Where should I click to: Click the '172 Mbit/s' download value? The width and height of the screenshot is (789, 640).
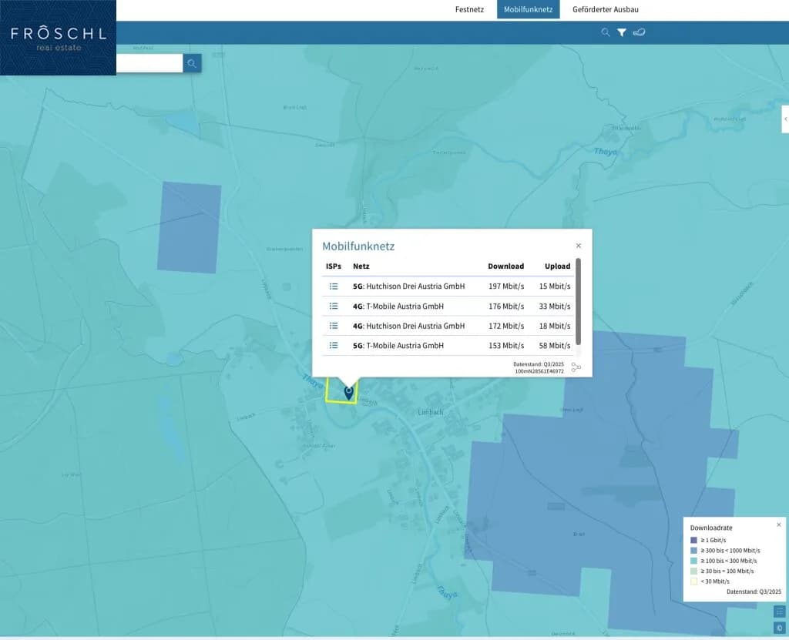[x=506, y=326]
